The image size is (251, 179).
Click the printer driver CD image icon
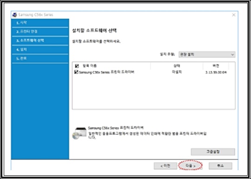79,133
